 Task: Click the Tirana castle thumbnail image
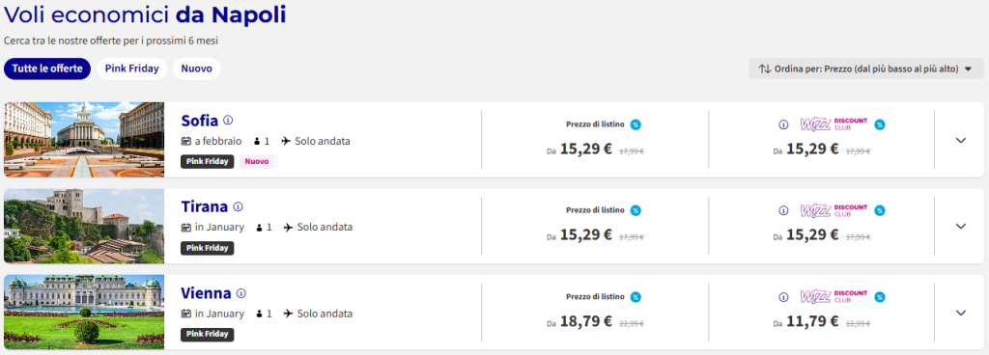point(84,226)
